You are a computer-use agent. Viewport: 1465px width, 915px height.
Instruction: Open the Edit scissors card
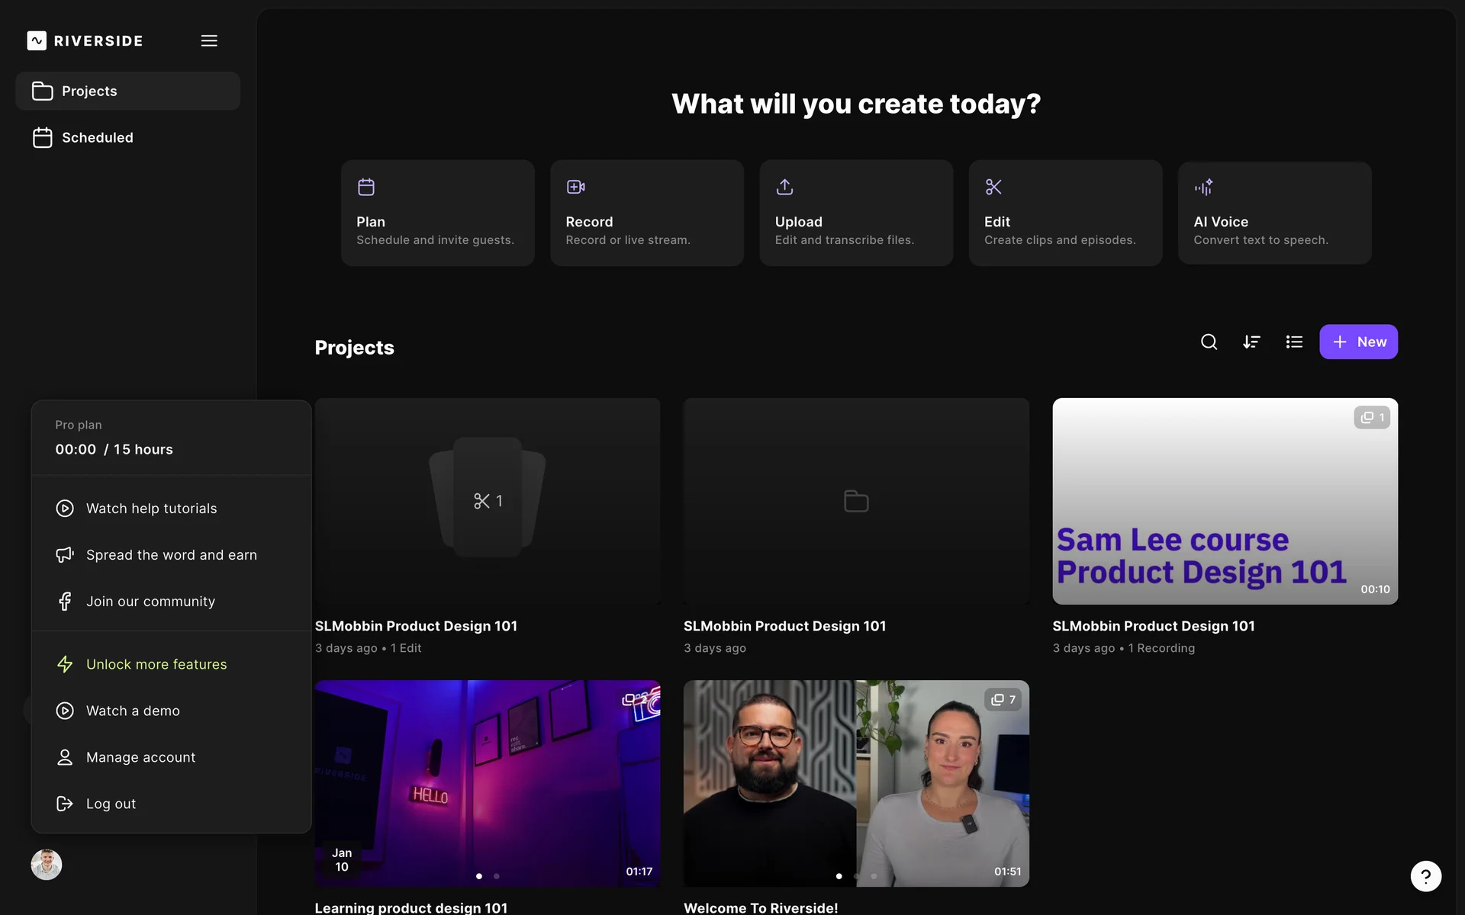coord(1065,213)
